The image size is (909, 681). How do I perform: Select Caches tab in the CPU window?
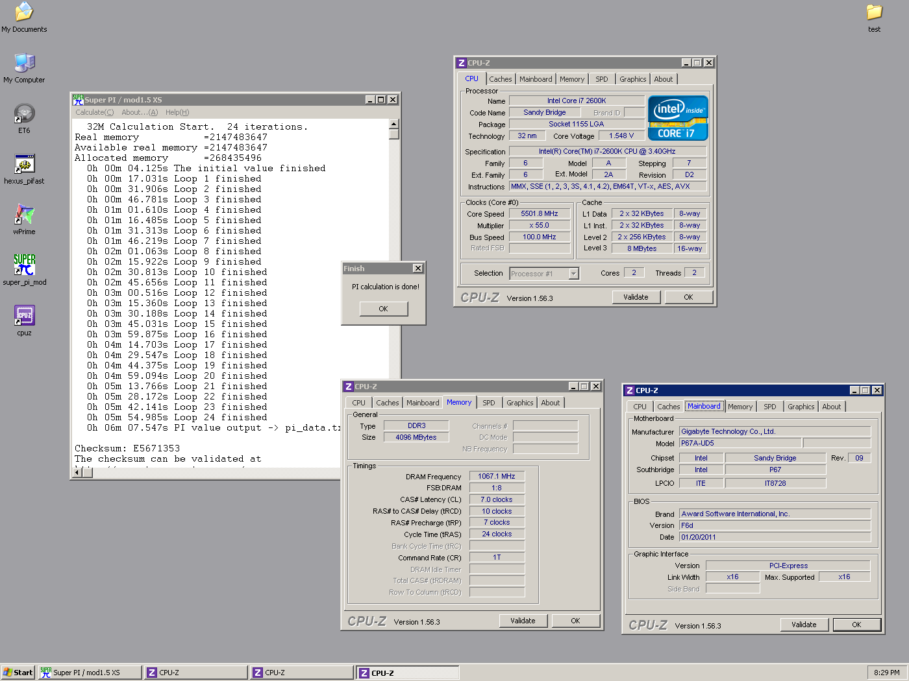pos(501,79)
